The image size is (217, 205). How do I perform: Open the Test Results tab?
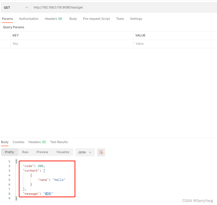click(59, 142)
